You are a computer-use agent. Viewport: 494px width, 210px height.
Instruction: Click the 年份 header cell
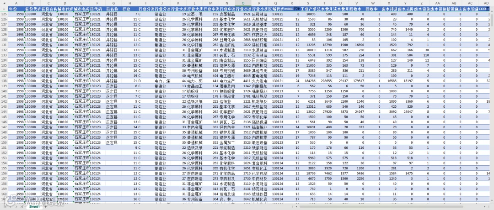pos(16,9)
